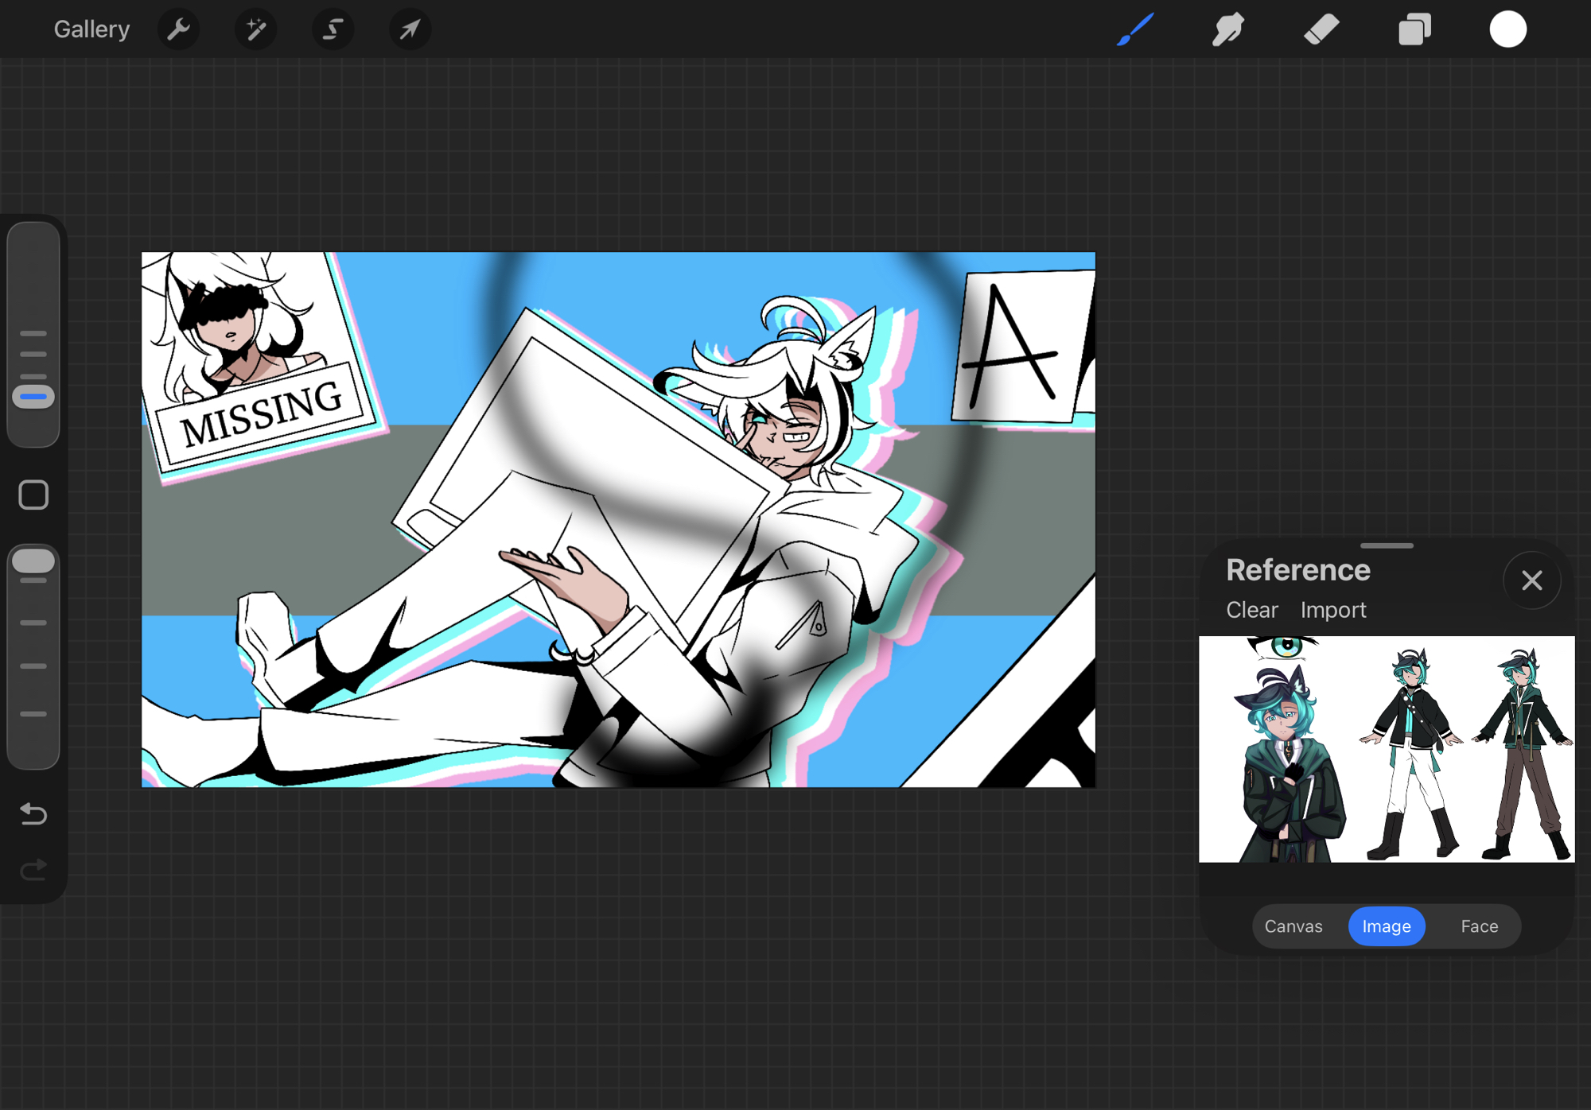Switch reference to Canvas mode
The width and height of the screenshot is (1591, 1110).
pos(1293,926)
